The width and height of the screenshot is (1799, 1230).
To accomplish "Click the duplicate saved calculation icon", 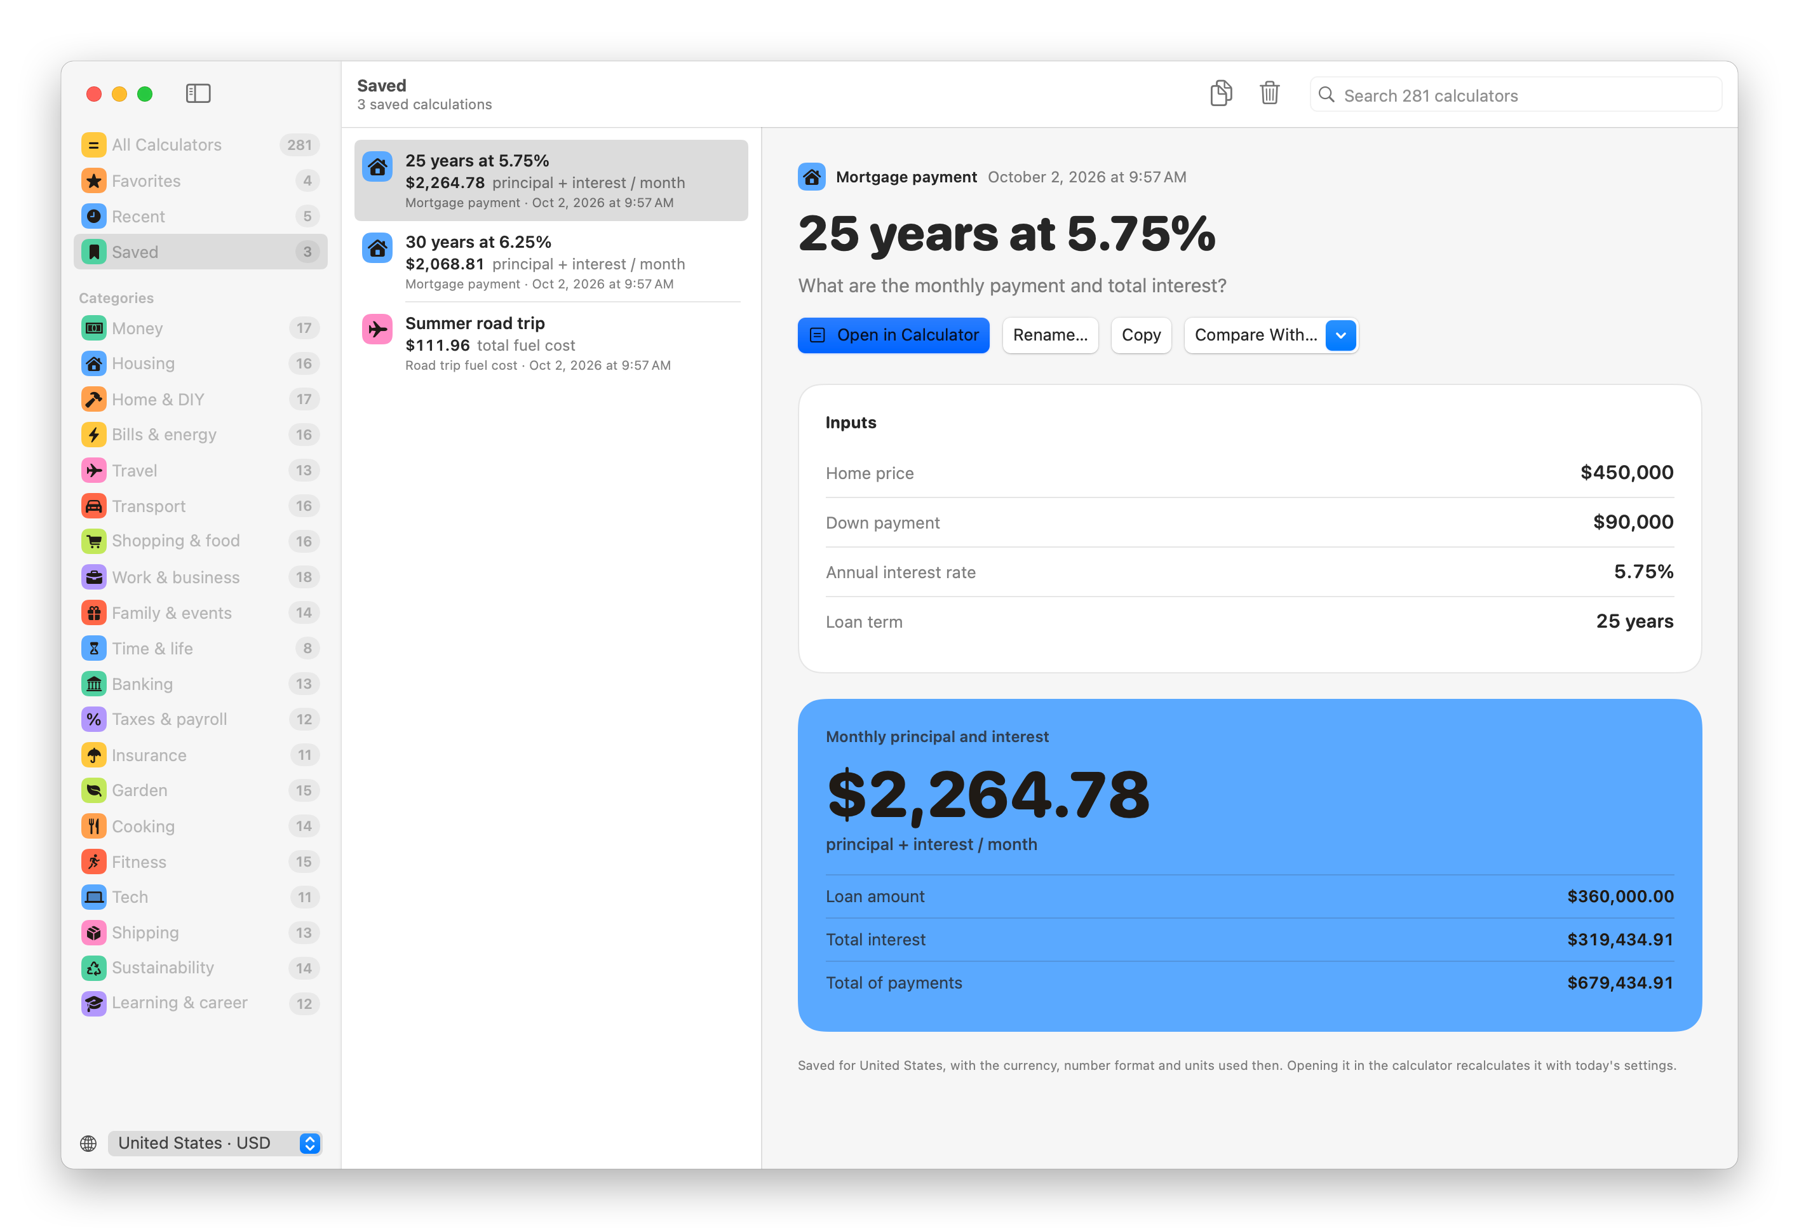I will point(1221,93).
